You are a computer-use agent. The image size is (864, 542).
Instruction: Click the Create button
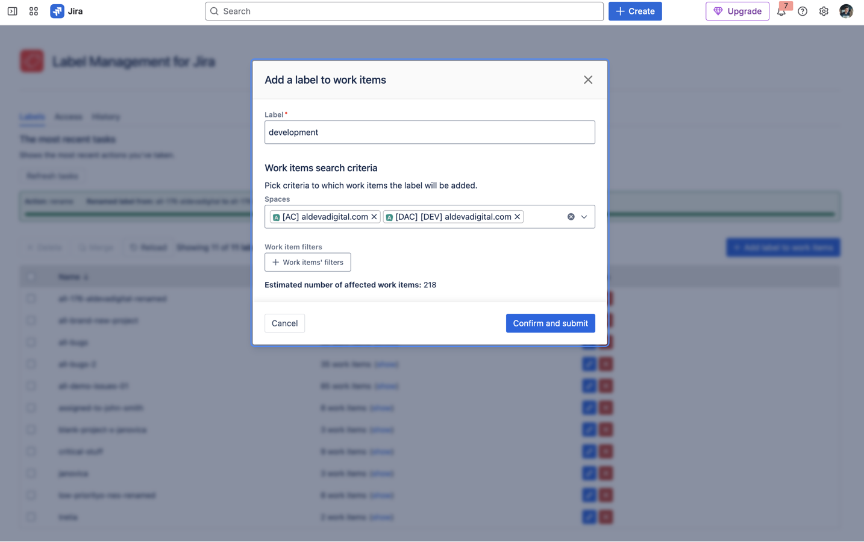point(634,11)
